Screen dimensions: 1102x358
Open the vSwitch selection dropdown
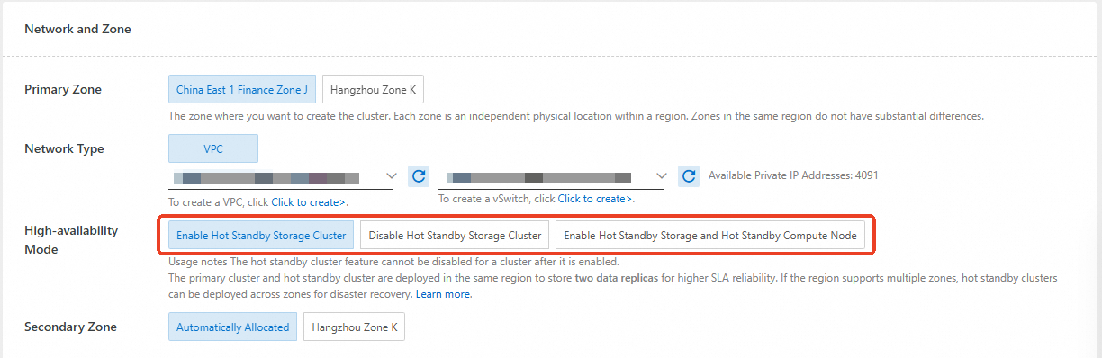click(553, 177)
